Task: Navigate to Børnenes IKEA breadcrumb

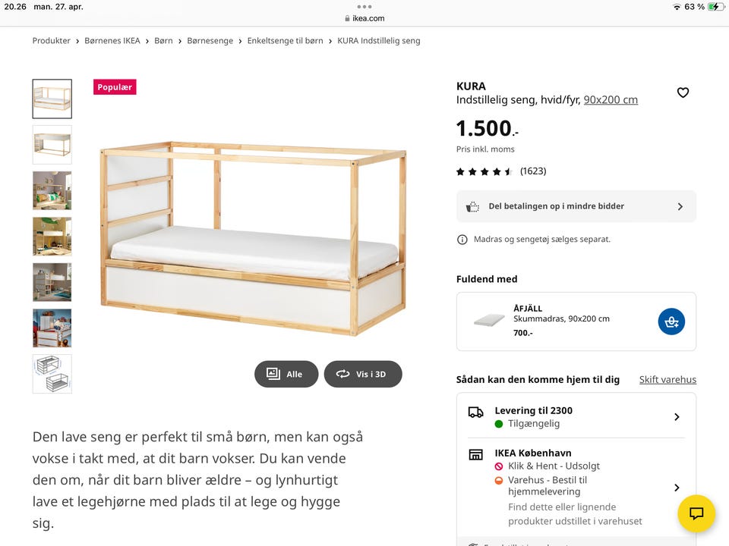Action: pos(112,41)
